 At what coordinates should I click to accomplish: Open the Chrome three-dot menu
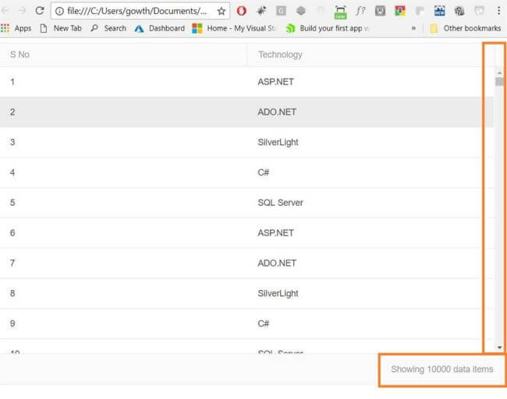coord(498,11)
